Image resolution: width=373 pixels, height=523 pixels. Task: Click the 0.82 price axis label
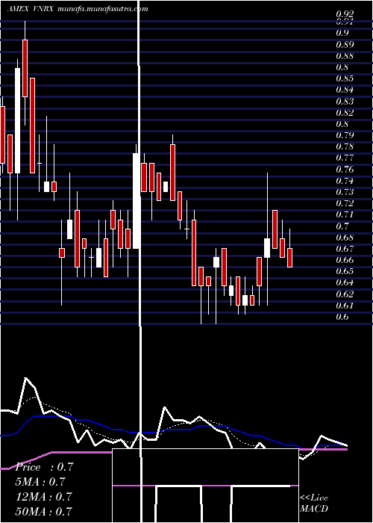[x=345, y=113]
